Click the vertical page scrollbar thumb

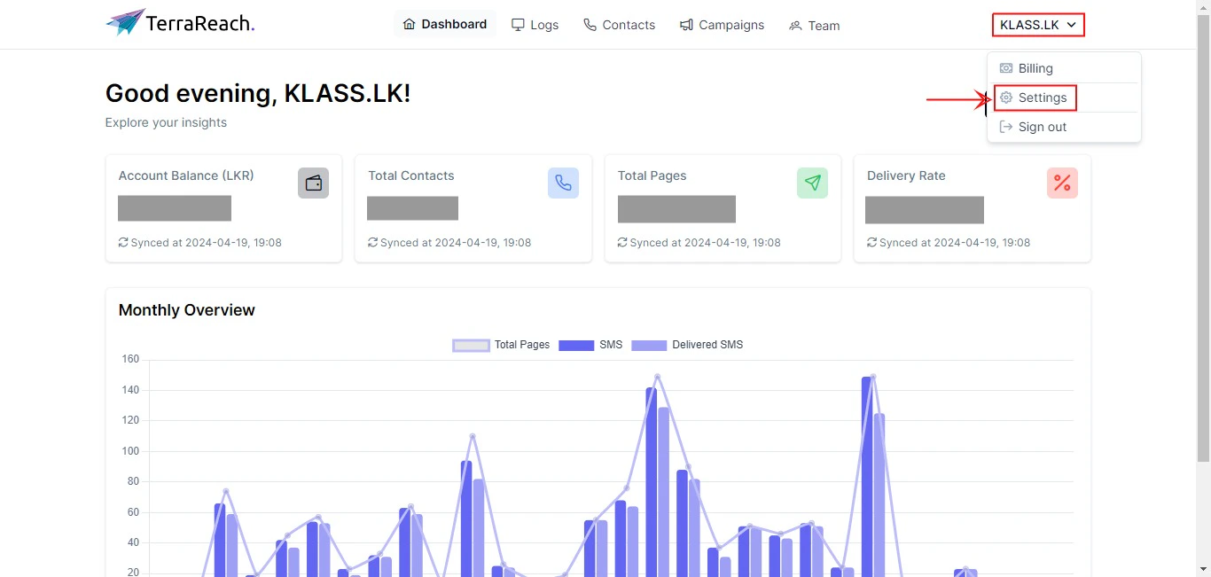click(x=1203, y=238)
